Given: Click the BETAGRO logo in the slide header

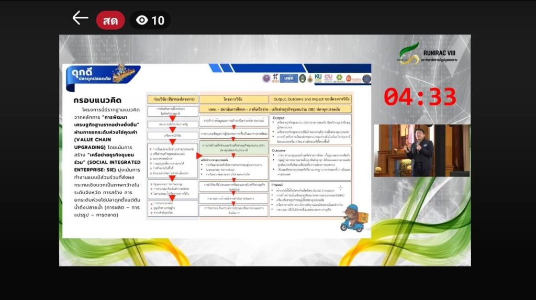Looking at the screenshot, I should click(x=339, y=78).
